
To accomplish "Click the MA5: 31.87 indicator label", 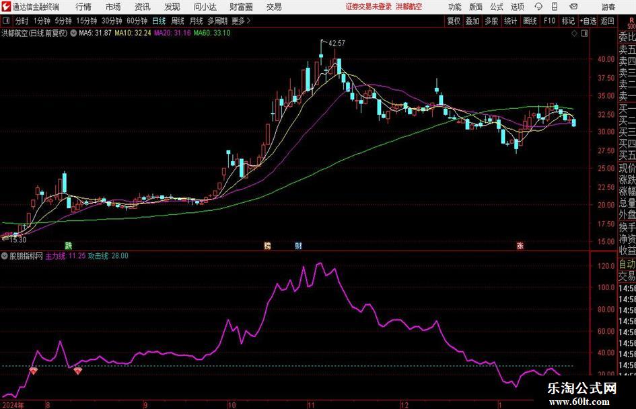I will [96, 33].
